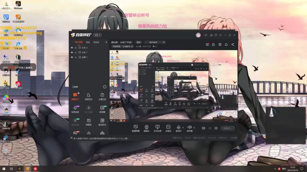Open the gift box icon in header

[x=207, y=44]
